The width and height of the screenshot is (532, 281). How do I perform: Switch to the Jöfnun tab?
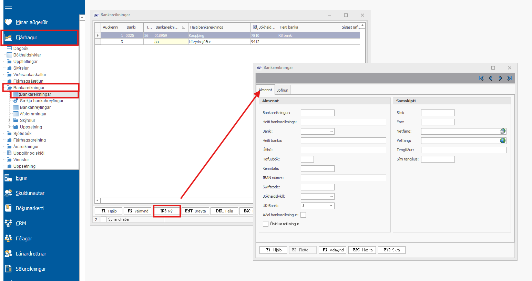[x=283, y=90]
